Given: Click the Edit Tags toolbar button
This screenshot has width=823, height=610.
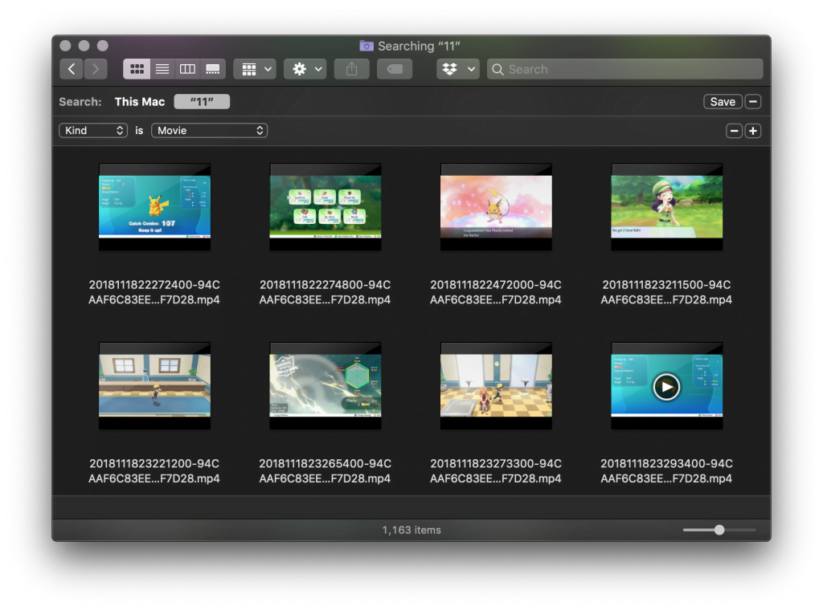Looking at the screenshot, I should (x=394, y=69).
